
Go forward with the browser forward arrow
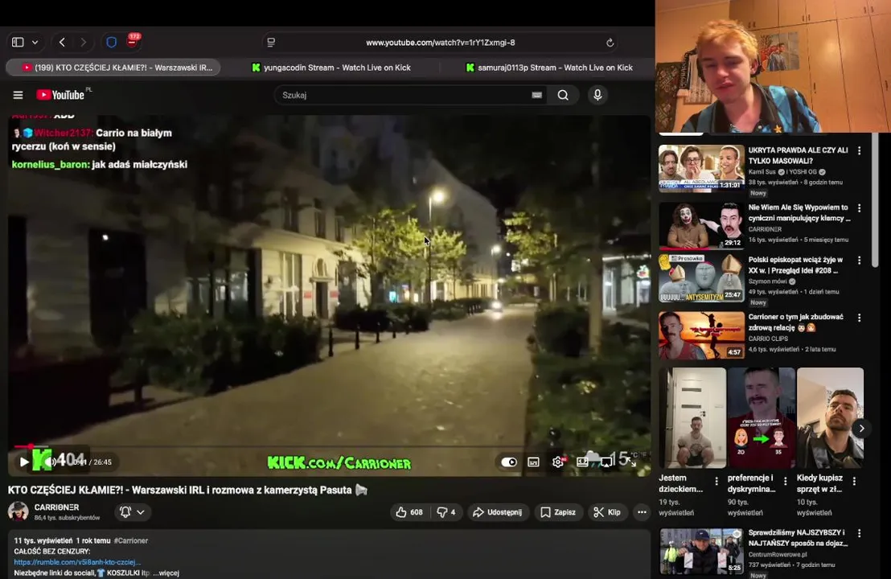point(84,42)
